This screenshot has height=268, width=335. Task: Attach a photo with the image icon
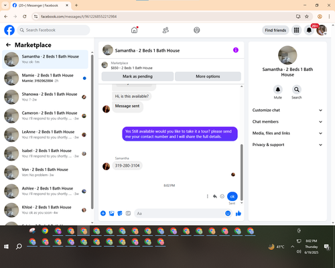click(111, 213)
